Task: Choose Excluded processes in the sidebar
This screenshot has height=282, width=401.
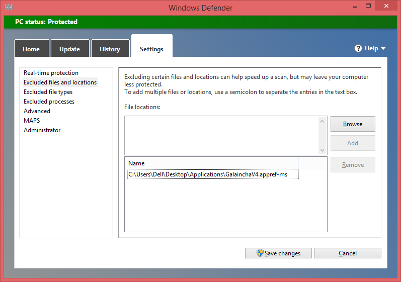Action: (49, 102)
